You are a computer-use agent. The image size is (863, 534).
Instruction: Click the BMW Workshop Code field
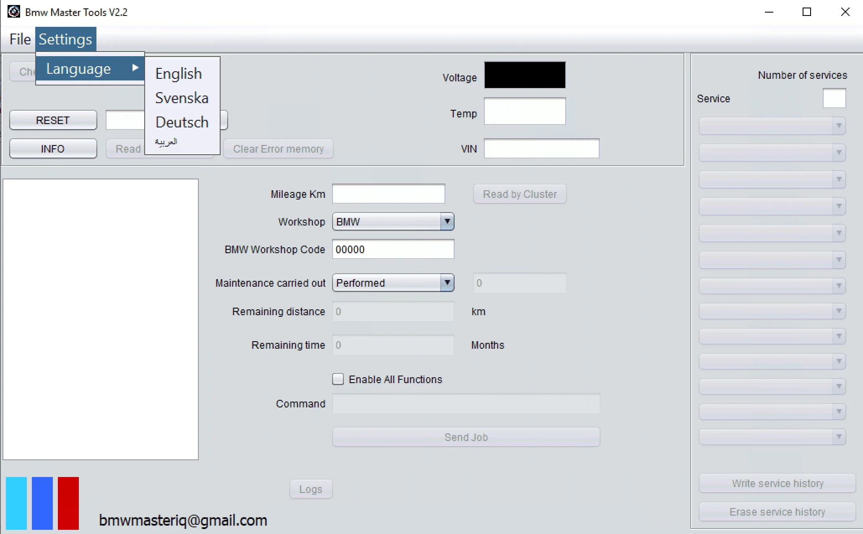pyautogui.click(x=393, y=249)
